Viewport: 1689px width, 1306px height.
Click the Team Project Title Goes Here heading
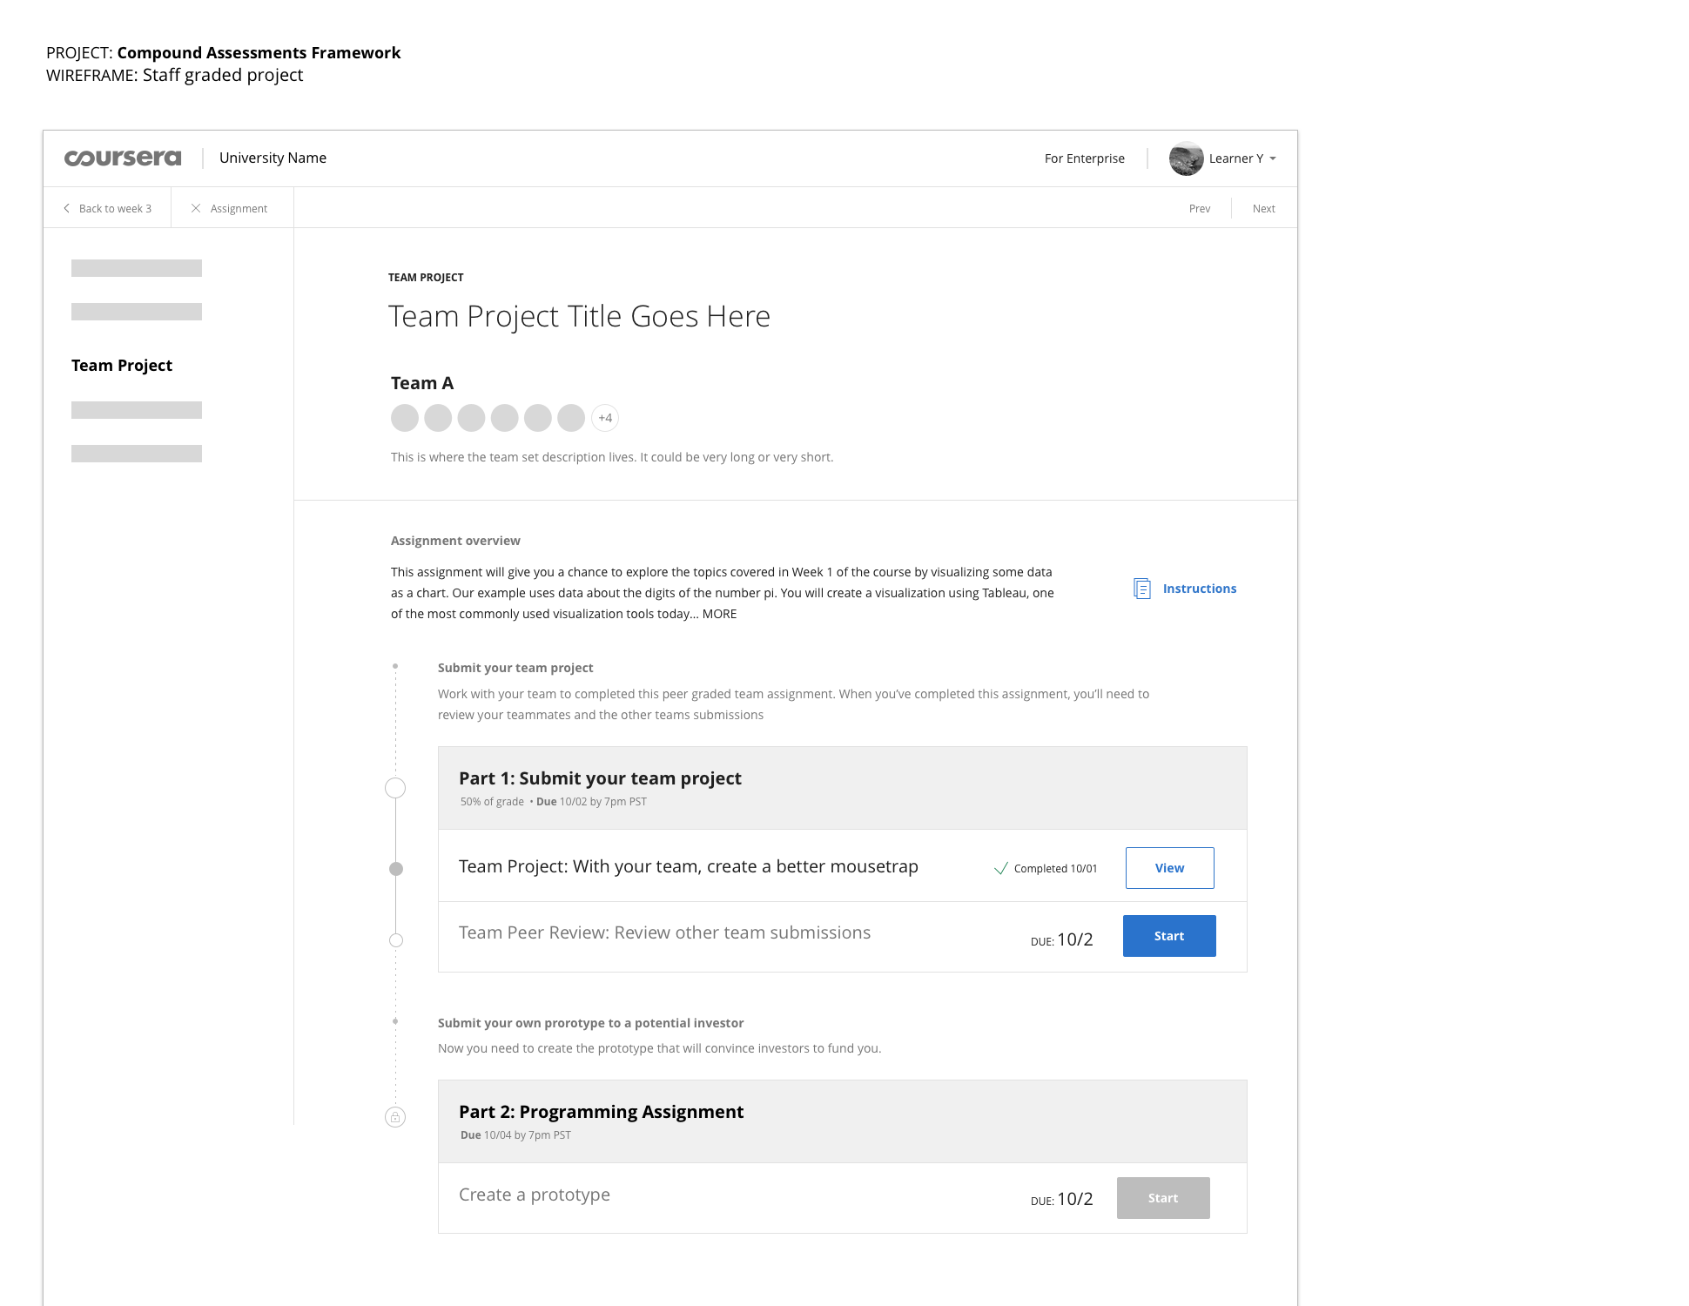[579, 316]
